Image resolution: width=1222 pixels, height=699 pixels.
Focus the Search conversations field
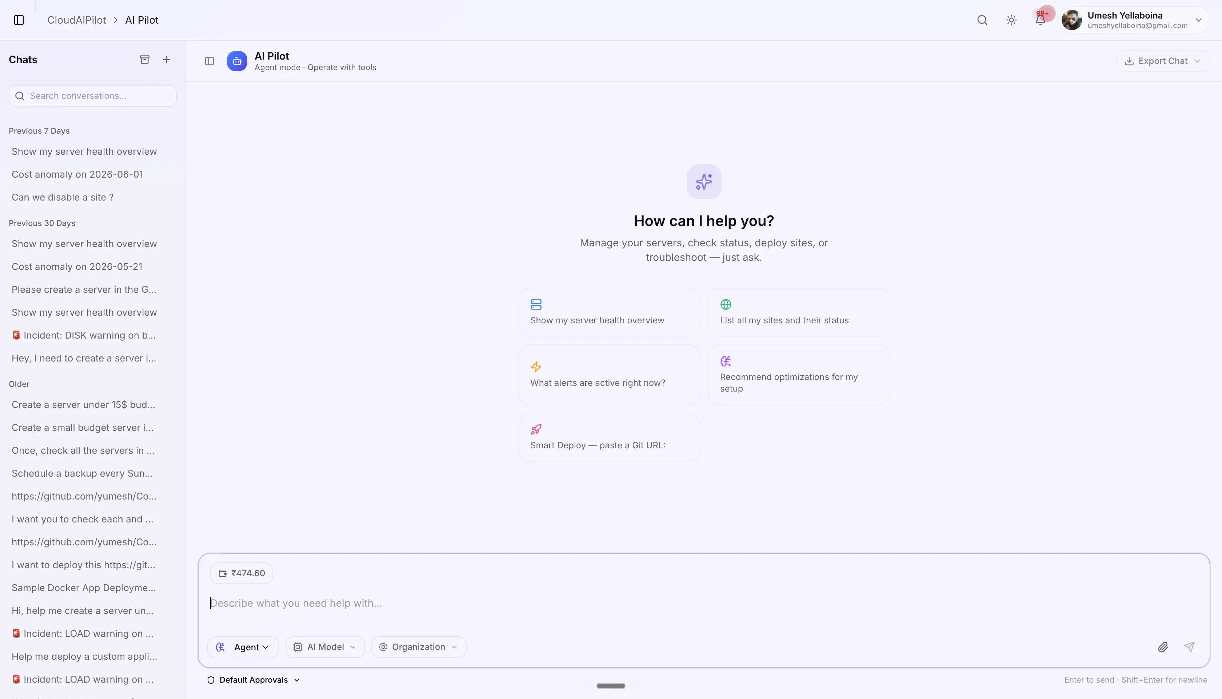[93, 96]
